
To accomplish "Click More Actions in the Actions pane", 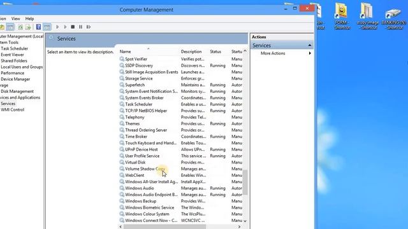I will pos(273,53).
